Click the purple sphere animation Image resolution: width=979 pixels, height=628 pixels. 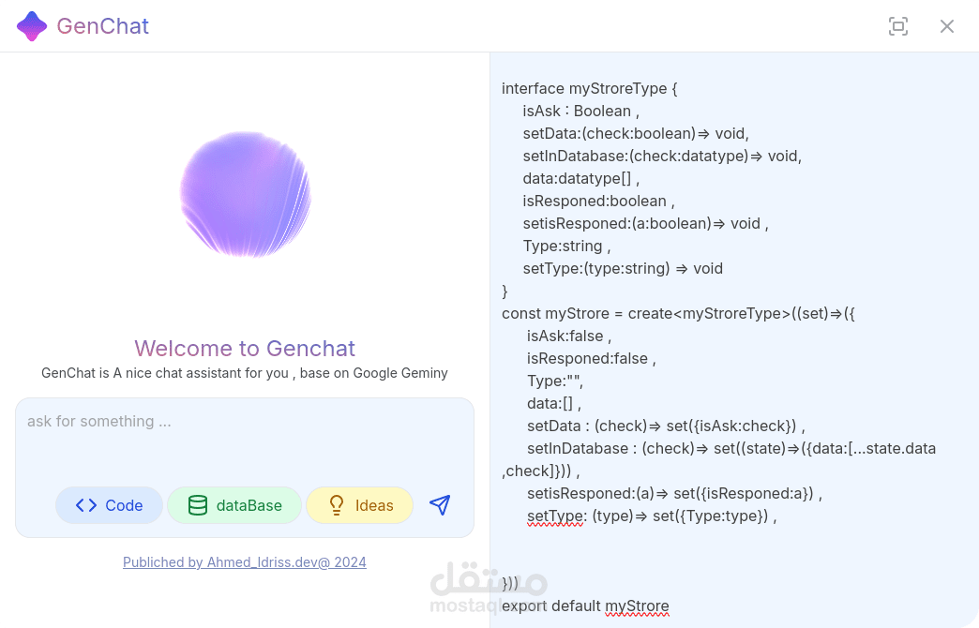[x=245, y=194]
